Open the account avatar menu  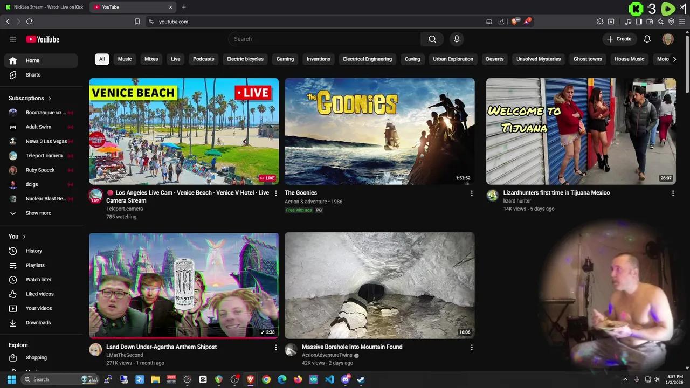pos(668,39)
